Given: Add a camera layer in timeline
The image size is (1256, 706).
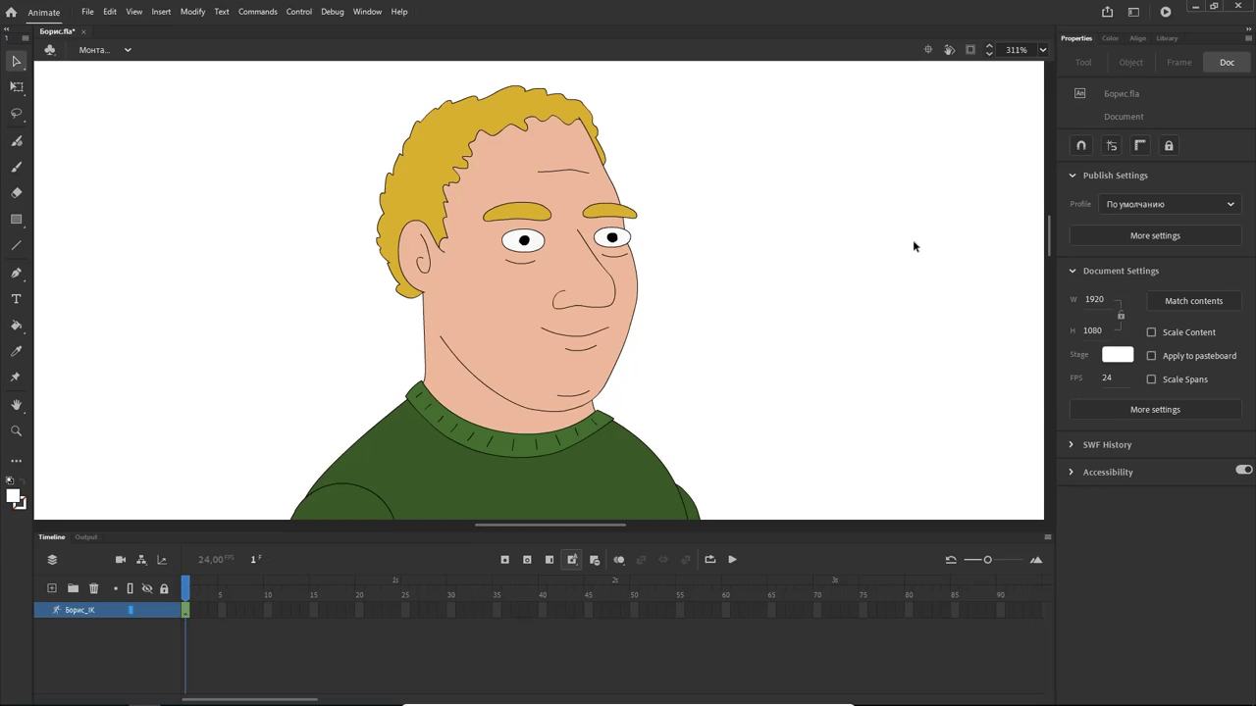Looking at the screenshot, I should 121,560.
